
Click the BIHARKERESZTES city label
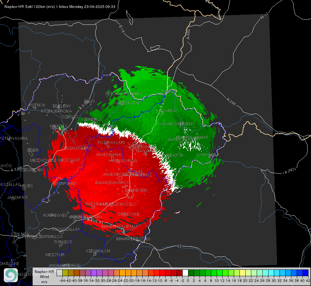133,239
